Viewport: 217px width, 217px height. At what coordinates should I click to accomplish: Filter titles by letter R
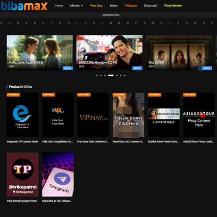[x=153, y=23]
